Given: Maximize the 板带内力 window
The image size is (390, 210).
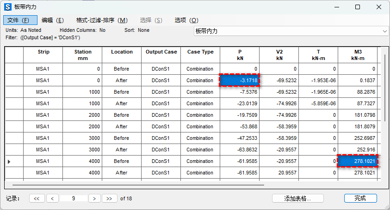Looking at the screenshot, I should click(358, 7).
